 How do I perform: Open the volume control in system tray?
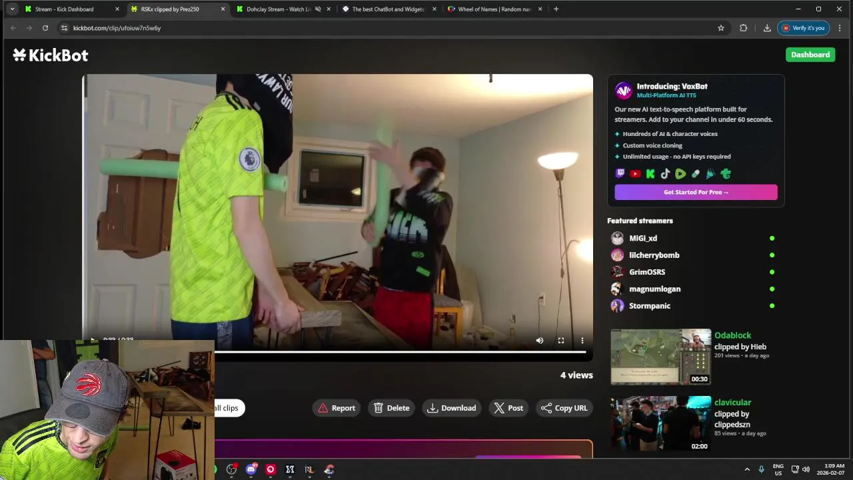click(x=806, y=469)
